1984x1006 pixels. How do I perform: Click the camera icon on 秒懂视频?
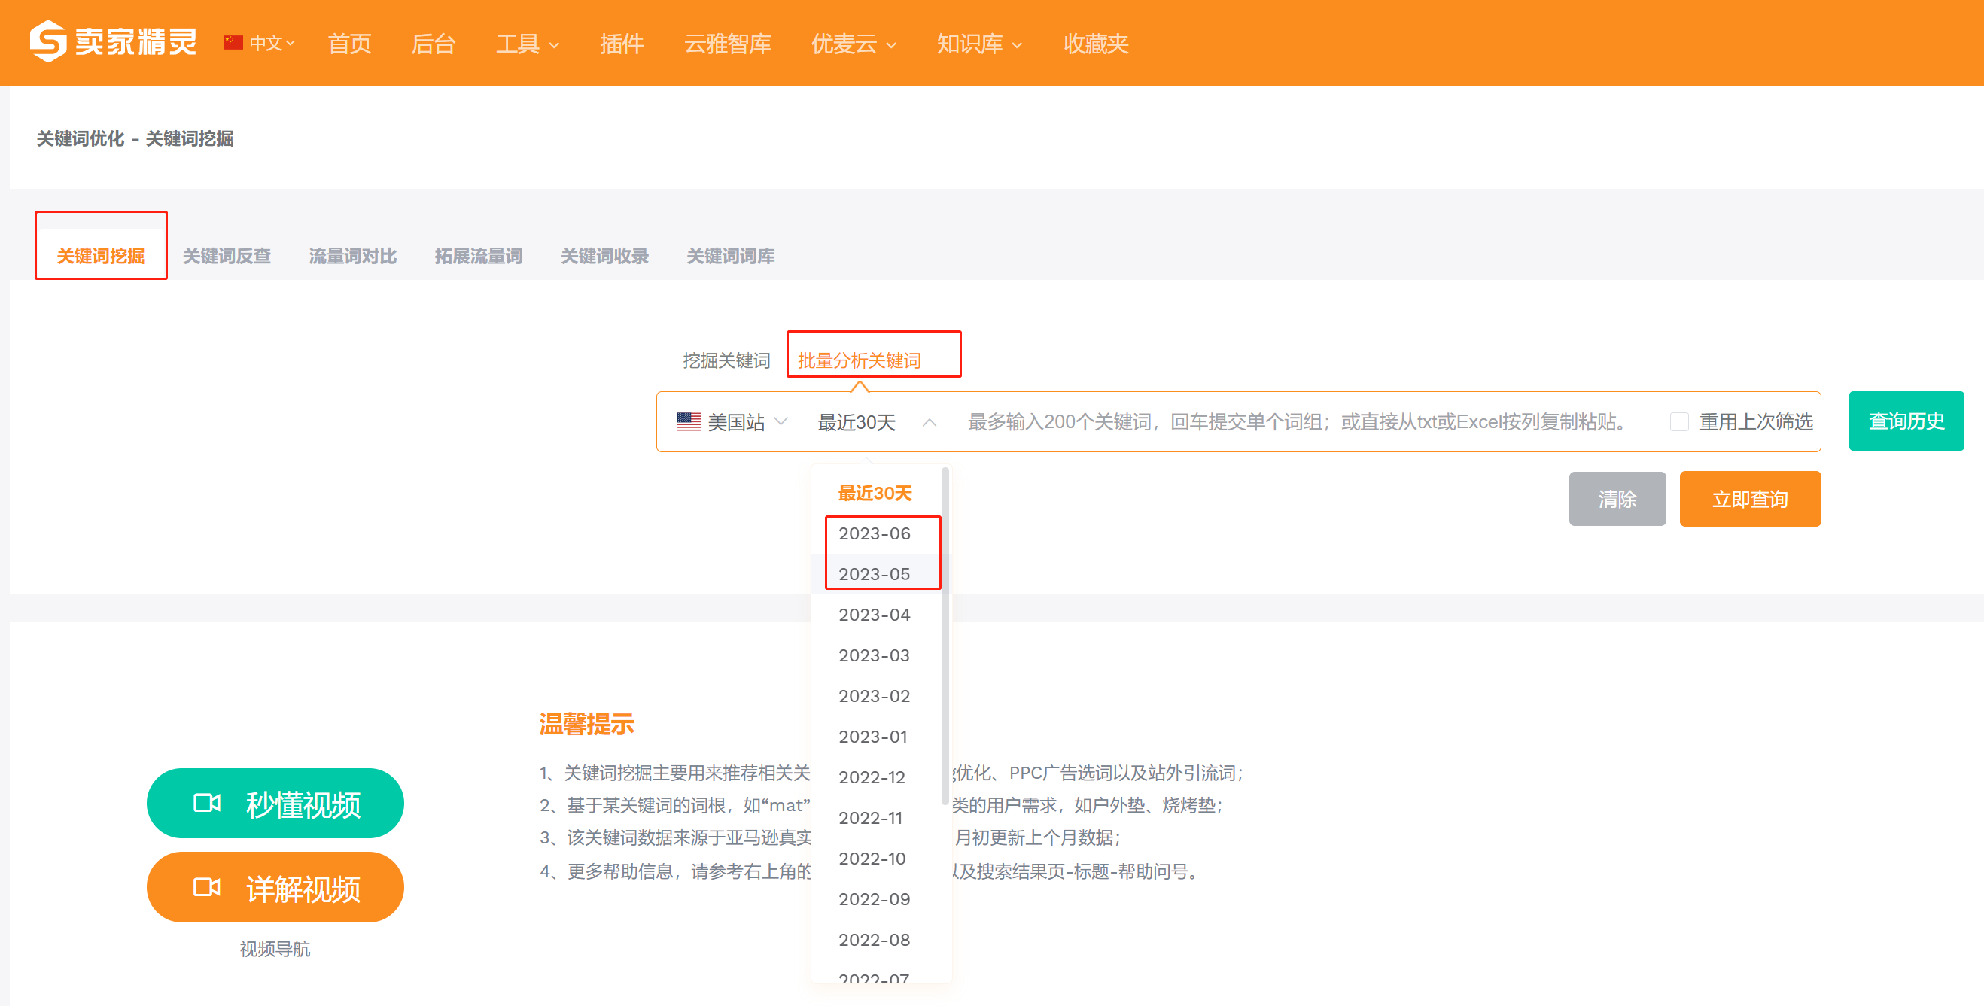pos(206,804)
